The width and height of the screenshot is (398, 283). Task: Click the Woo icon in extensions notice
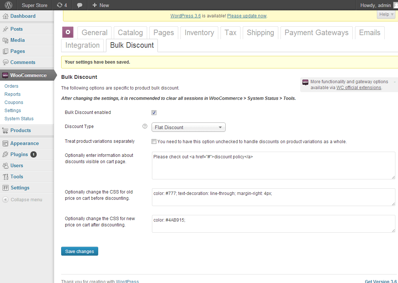306,82
